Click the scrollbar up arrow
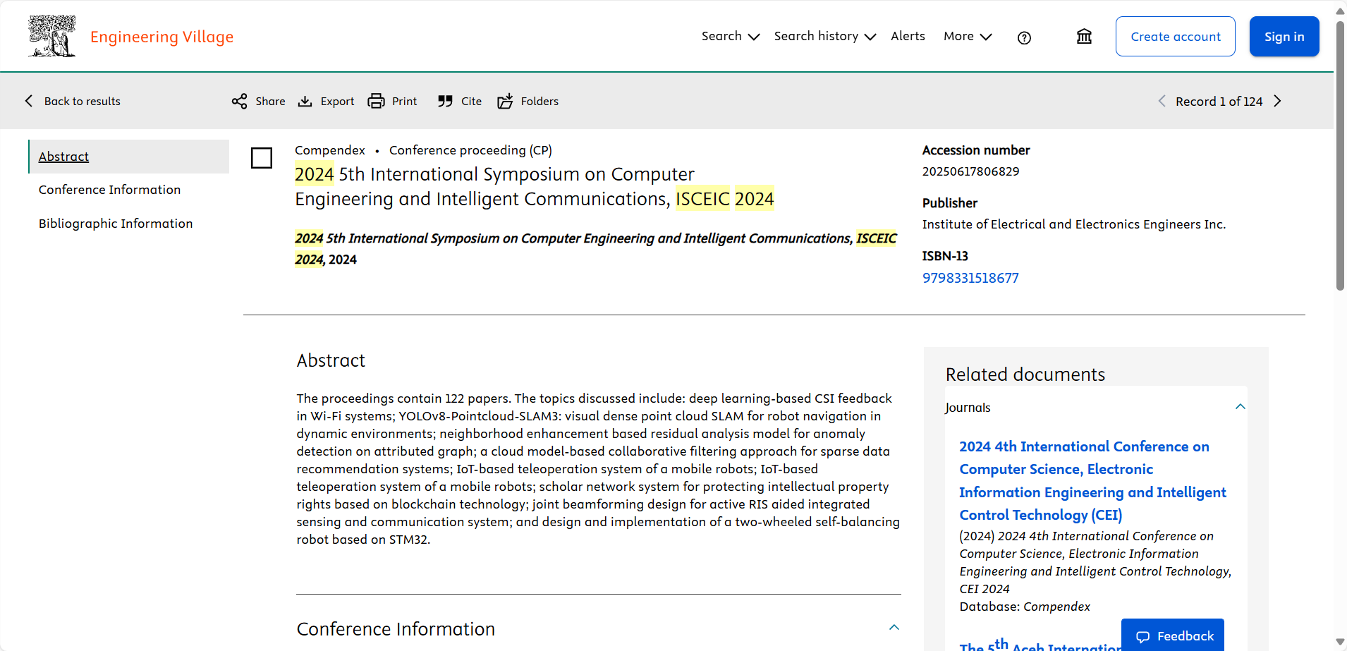This screenshot has height=651, width=1347. click(x=1340, y=11)
